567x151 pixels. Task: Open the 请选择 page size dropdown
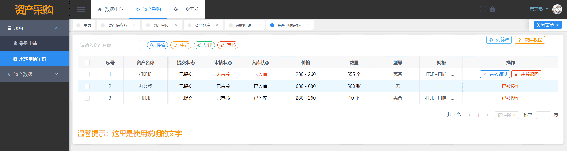[507, 115]
